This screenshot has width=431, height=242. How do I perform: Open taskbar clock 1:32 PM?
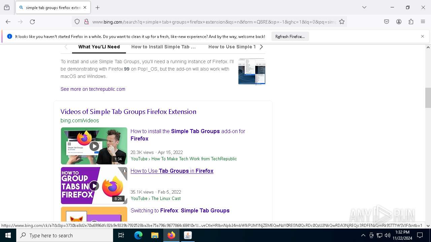click(402, 235)
